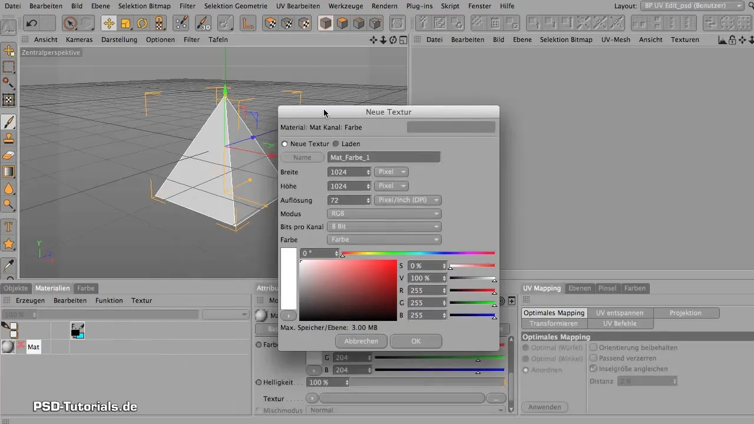Screen dimensions: 754x424
Task: Switch to the Ebenen tab
Action: coord(579,288)
